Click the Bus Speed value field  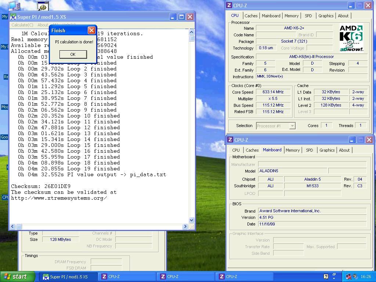tap(273, 105)
